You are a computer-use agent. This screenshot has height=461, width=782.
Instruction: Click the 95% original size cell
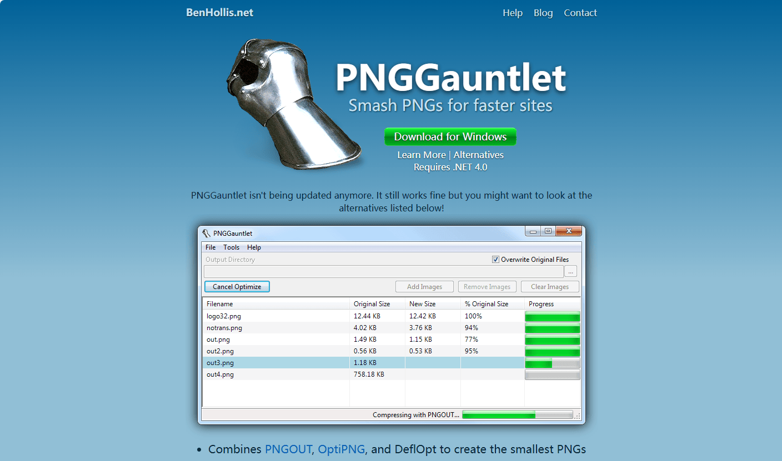[472, 351]
